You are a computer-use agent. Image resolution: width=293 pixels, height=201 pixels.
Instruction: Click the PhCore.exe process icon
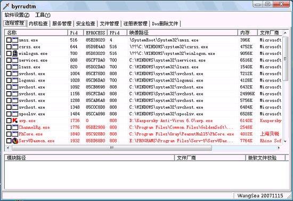tap(15, 134)
